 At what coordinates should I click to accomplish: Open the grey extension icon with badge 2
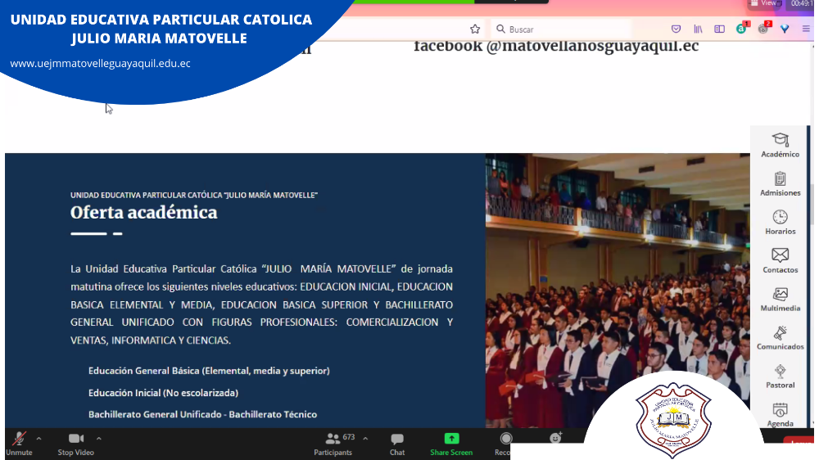(x=763, y=28)
